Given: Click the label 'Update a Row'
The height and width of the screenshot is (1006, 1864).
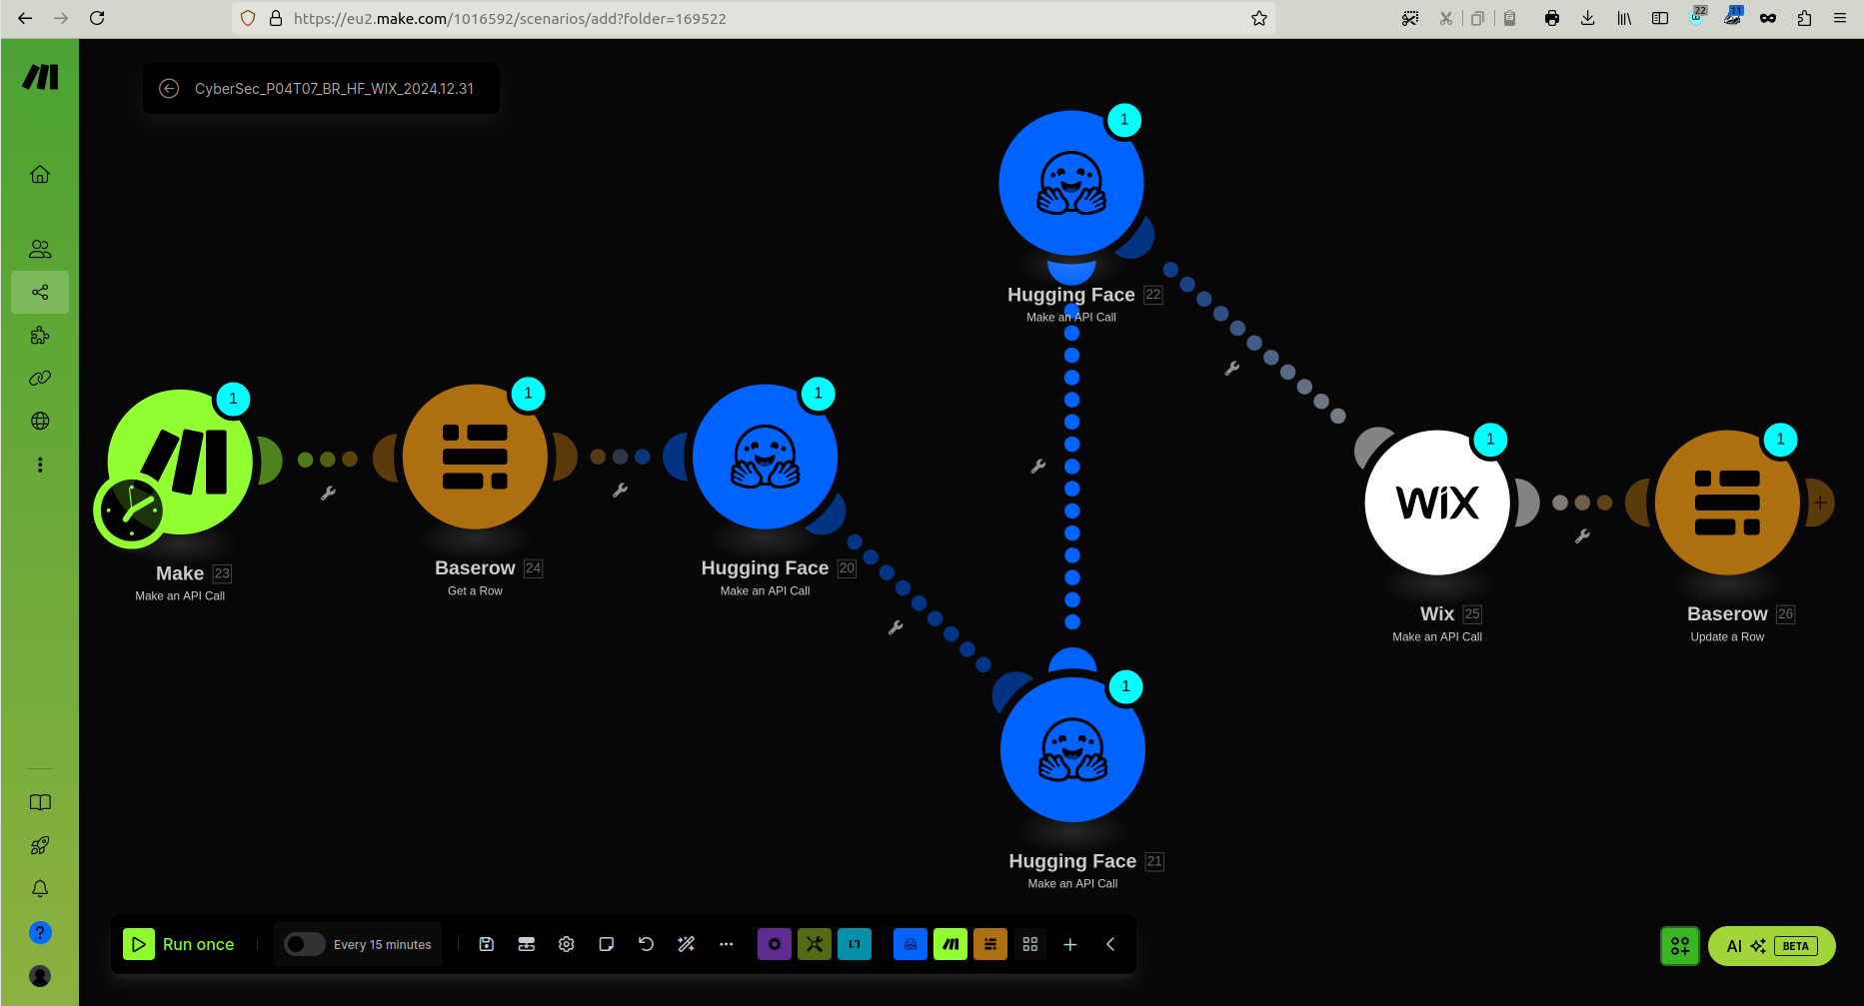Looking at the screenshot, I should coord(1727,636).
